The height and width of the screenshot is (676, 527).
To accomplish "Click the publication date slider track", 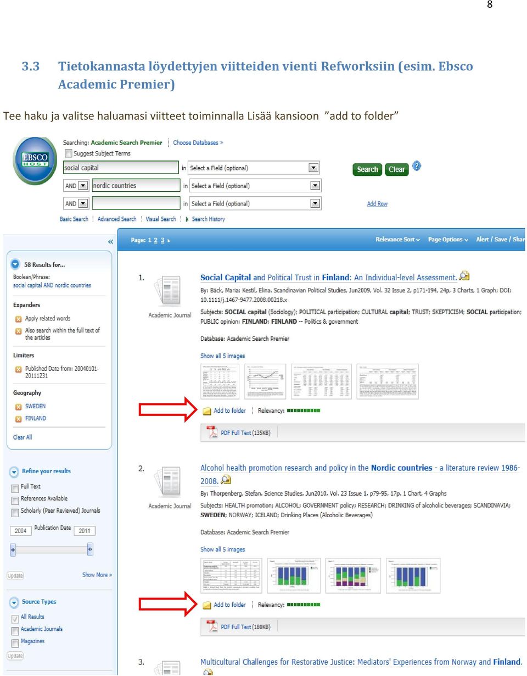I will (52, 549).
